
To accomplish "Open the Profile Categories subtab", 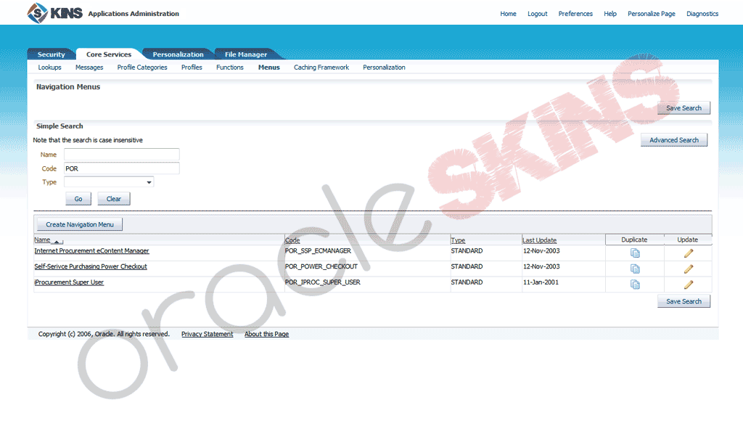I will click(142, 68).
